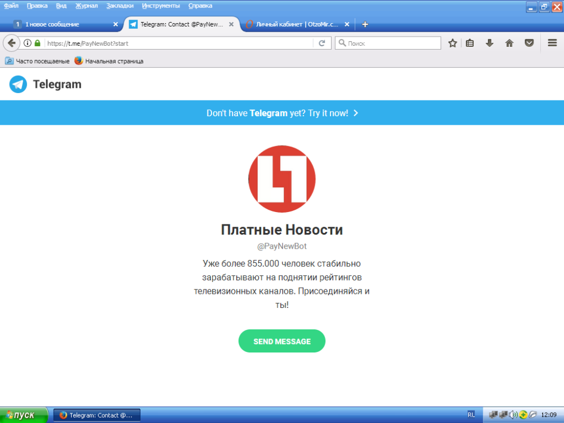
Task: Go to the Firefox home page
Action: coord(509,43)
